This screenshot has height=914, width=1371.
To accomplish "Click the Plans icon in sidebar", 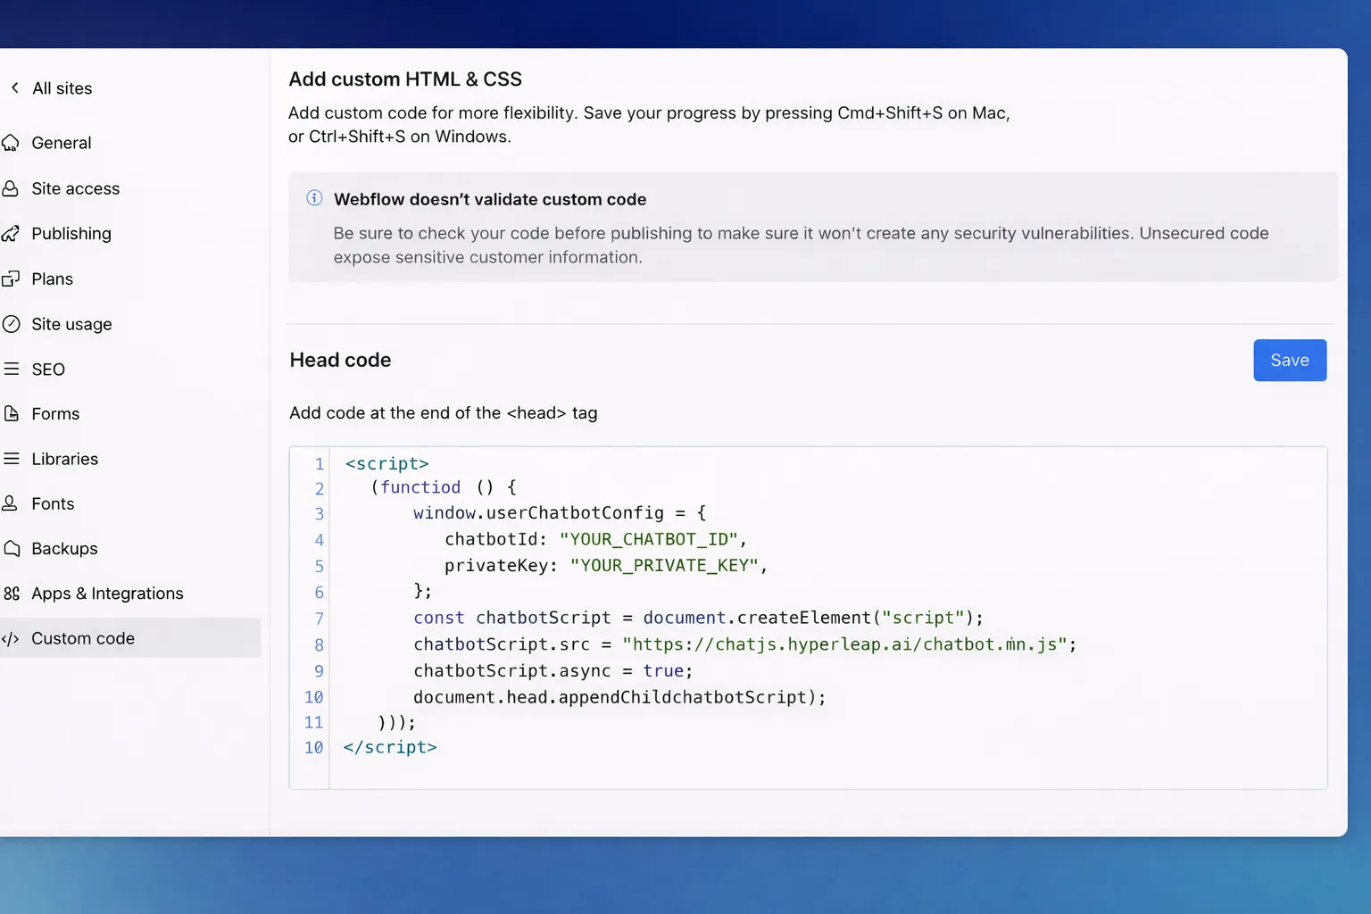I will click(x=12, y=278).
